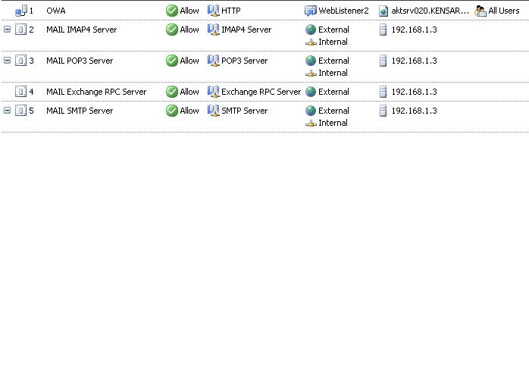Click the External globe icon in POP3 row
This screenshot has height=388, width=529.
(x=311, y=61)
